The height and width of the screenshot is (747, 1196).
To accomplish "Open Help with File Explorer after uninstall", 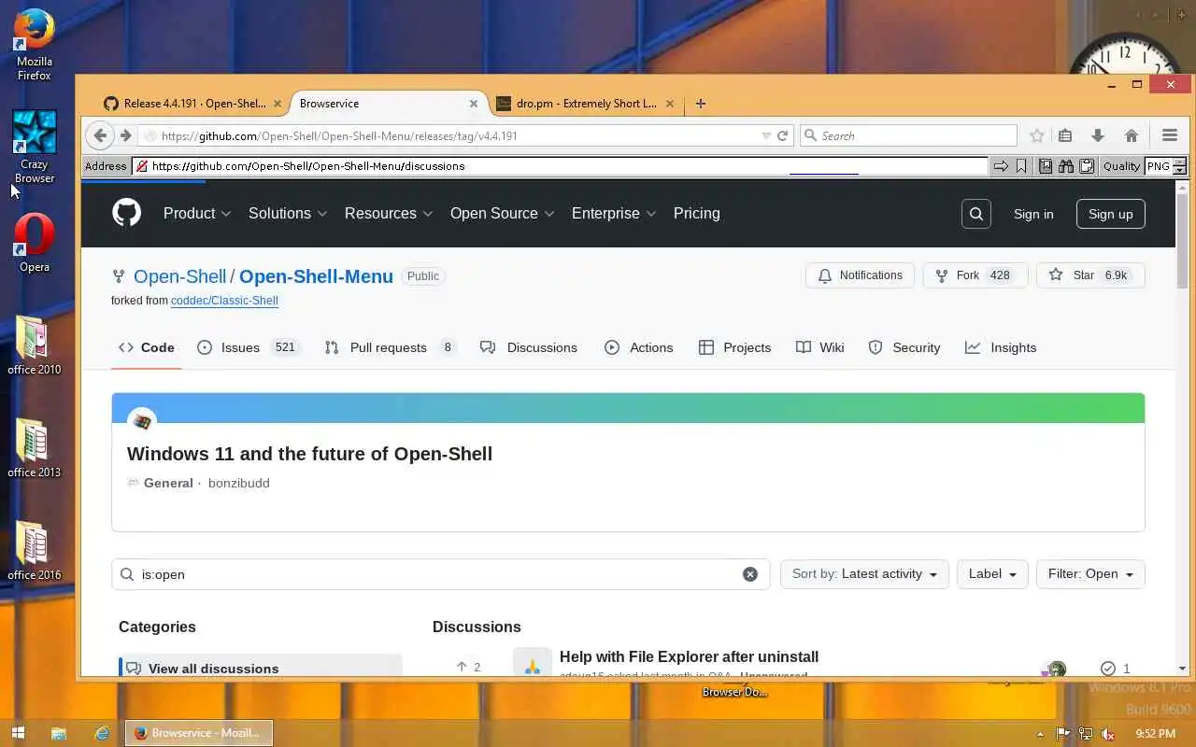I will (689, 656).
